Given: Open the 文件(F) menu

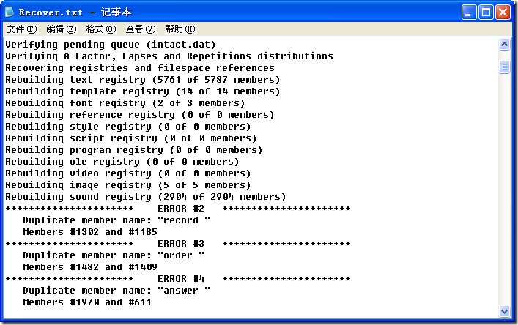Looking at the screenshot, I should [x=21, y=29].
